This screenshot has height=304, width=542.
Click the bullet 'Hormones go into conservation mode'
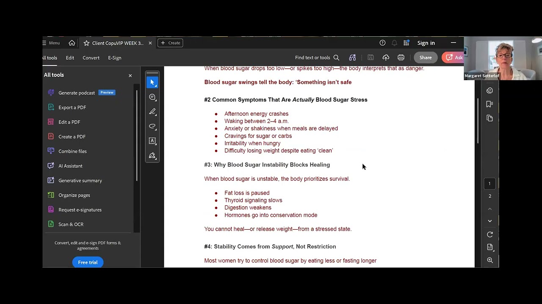tap(271, 215)
